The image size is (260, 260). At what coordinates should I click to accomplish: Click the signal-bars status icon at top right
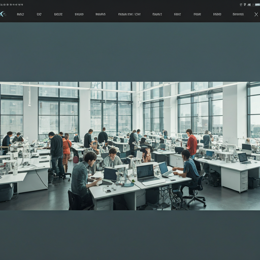249,5
